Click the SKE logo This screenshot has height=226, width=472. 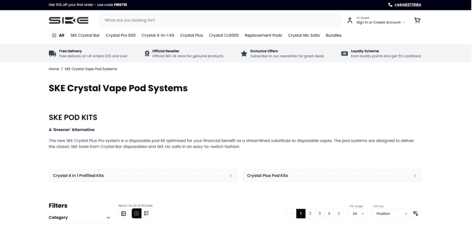click(x=69, y=20)
